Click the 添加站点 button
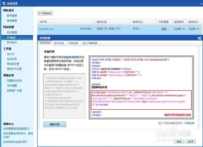203x147 pixels. (x=45, y=13)
